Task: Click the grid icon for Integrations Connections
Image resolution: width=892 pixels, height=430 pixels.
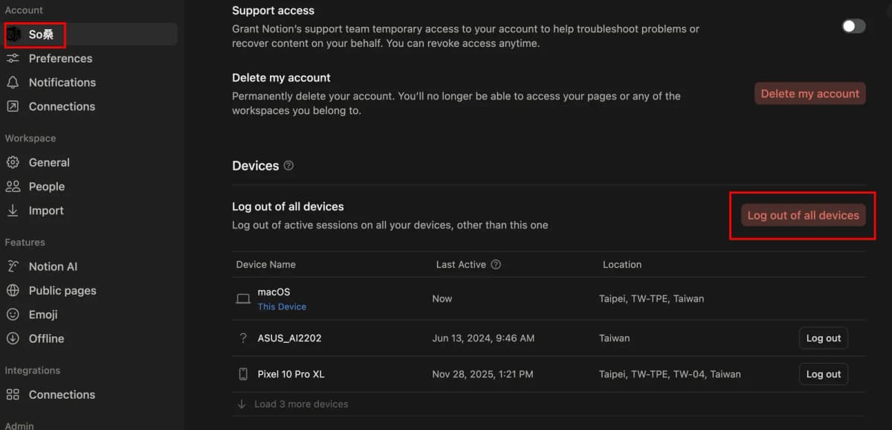Action: tap(13, 394)
